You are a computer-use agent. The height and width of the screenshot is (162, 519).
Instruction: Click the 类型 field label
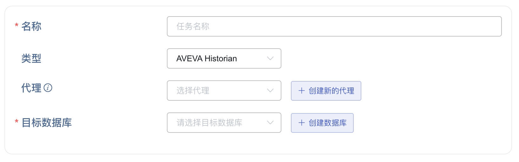[31, 58]
